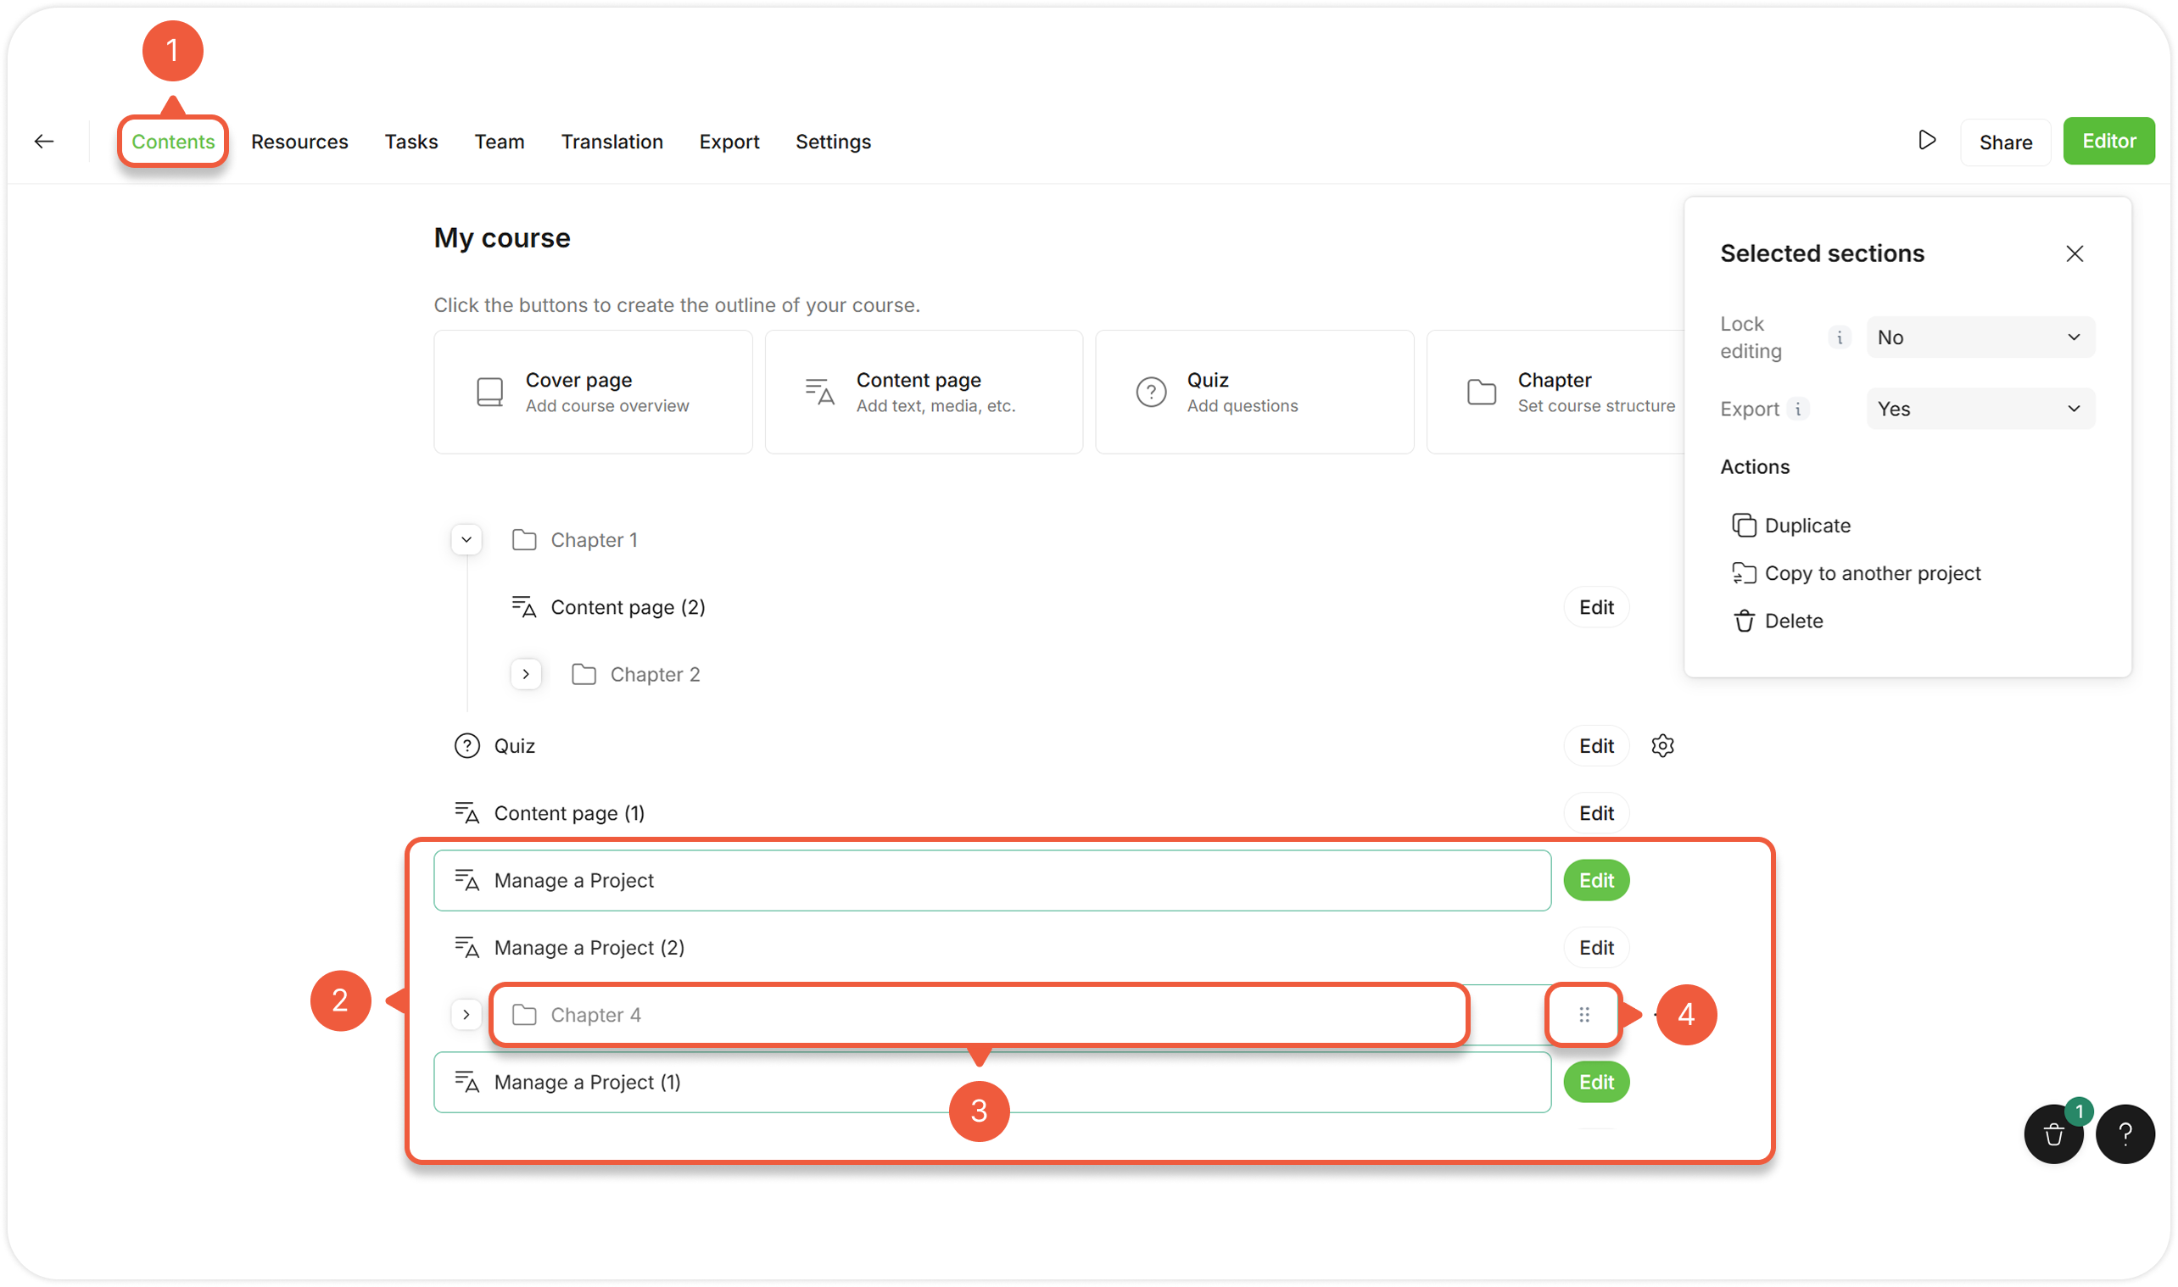Open the help question mark button
The height and width of the screenshot is (1287, 2178).
click(x=2125, y=1134)
